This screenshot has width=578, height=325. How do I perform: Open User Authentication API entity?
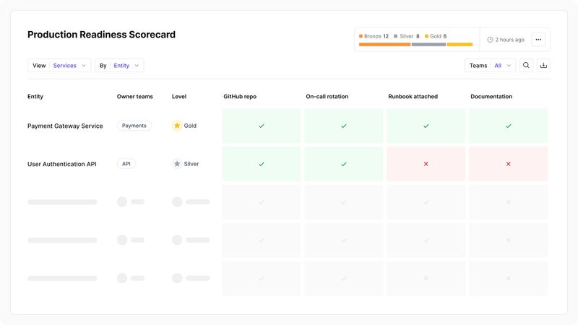[x=61, y=164]
